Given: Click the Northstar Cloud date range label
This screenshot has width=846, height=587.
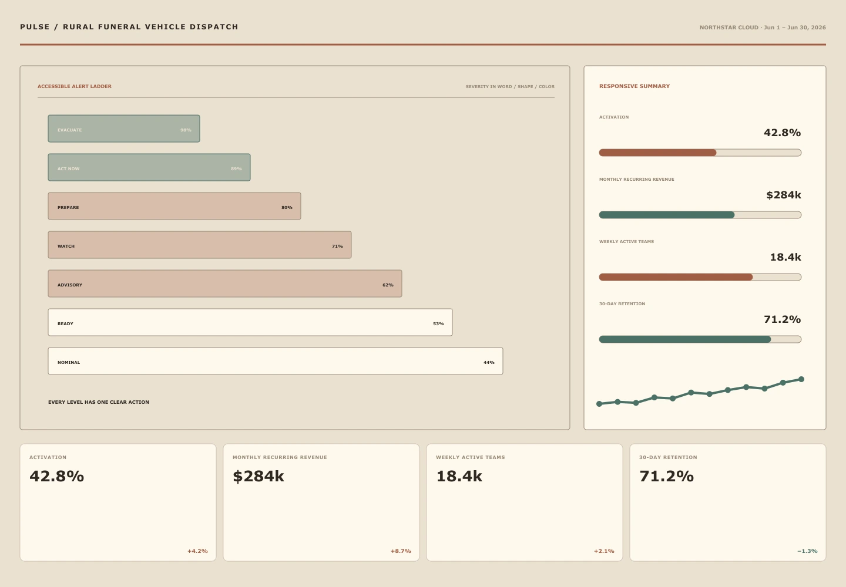Looking at the screenshot, I should (763, 28).
